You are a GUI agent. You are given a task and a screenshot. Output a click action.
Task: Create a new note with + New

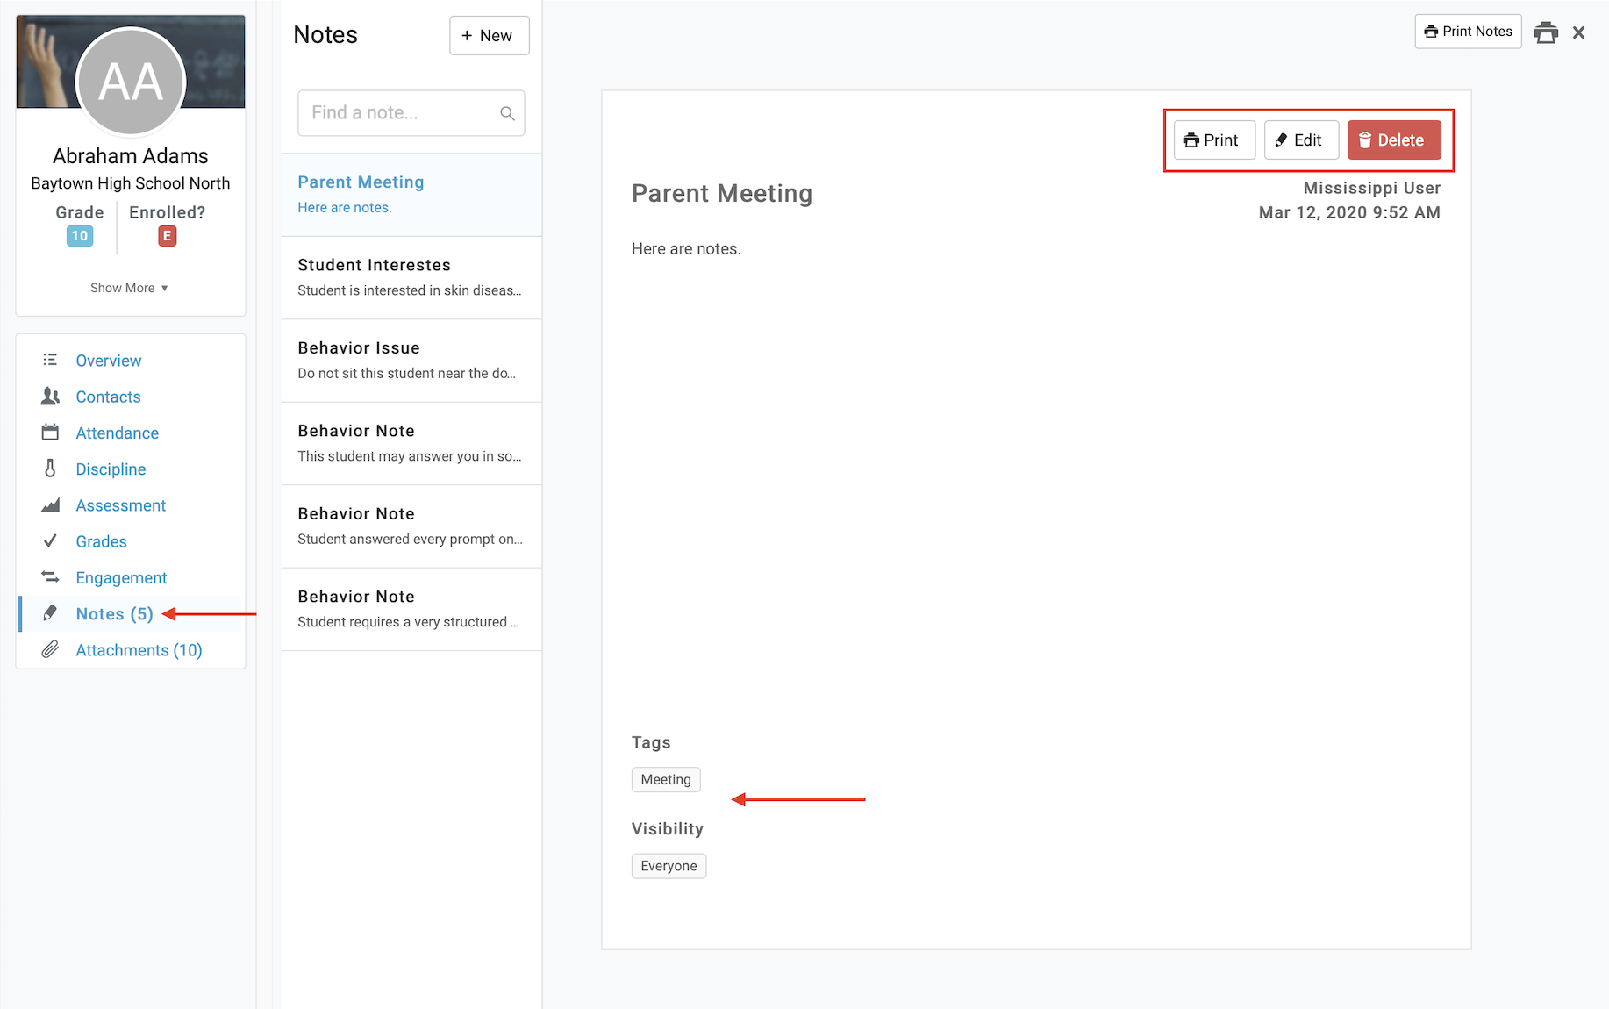tap(490, 36)
